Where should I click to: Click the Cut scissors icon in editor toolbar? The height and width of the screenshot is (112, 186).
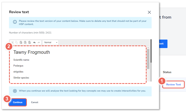tap(13, 42)
